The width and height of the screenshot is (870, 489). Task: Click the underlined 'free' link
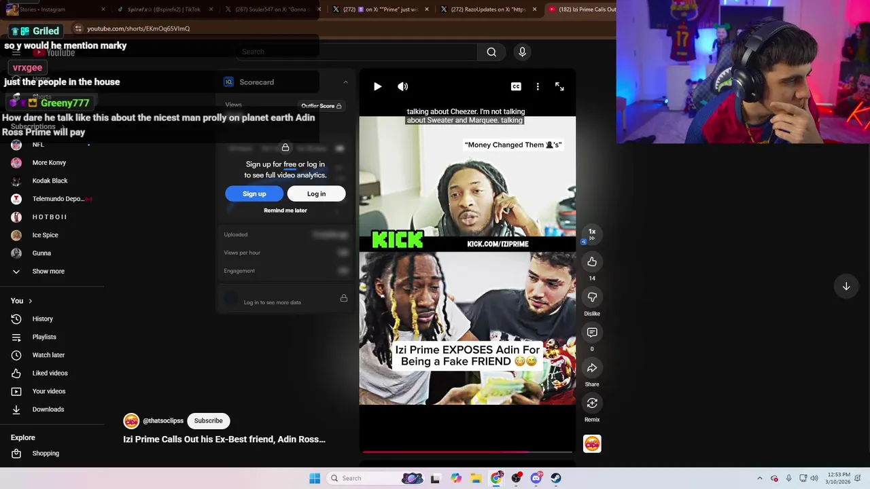click(x=290, y=164)
